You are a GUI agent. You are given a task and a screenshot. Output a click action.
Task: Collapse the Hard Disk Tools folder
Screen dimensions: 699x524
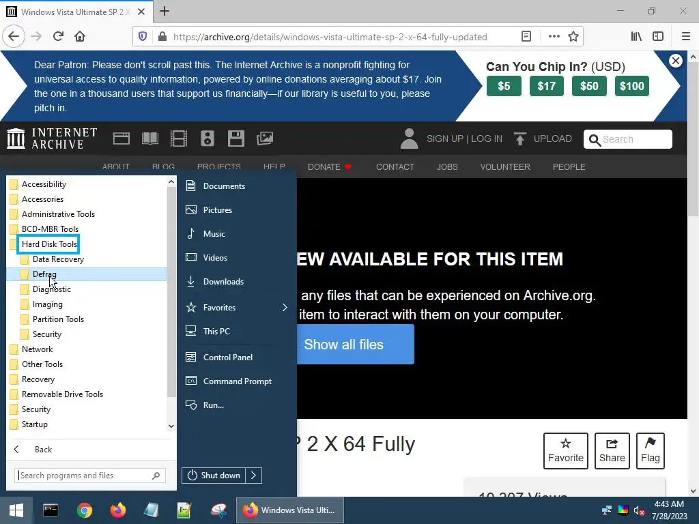click(87, 244)
